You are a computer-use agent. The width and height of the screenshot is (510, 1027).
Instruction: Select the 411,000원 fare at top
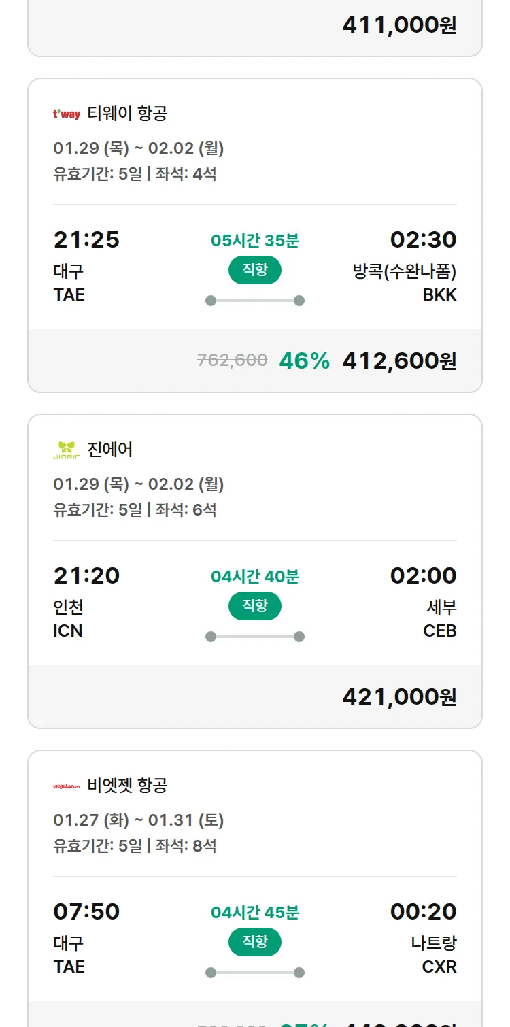399,25
